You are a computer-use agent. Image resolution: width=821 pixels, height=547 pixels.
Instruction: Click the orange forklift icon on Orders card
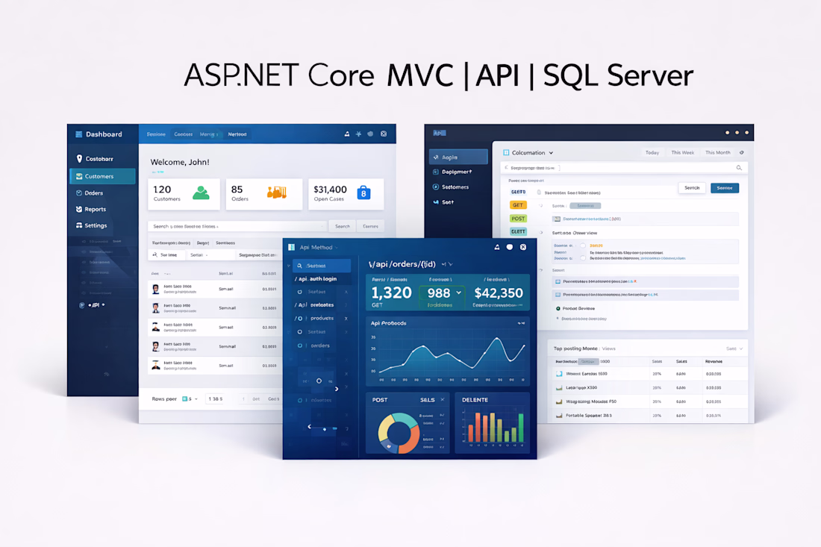coord(277,193)
